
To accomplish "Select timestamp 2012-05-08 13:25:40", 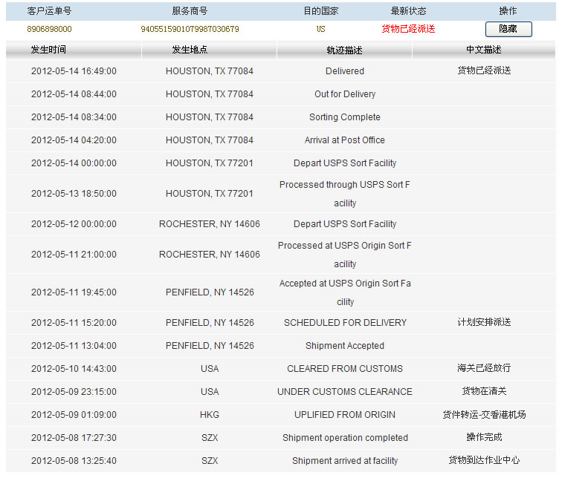I will (x=74, y=461).
